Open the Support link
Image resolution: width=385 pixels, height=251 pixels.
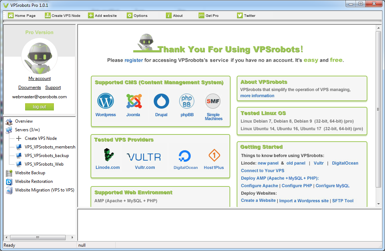tap(53, 87)
